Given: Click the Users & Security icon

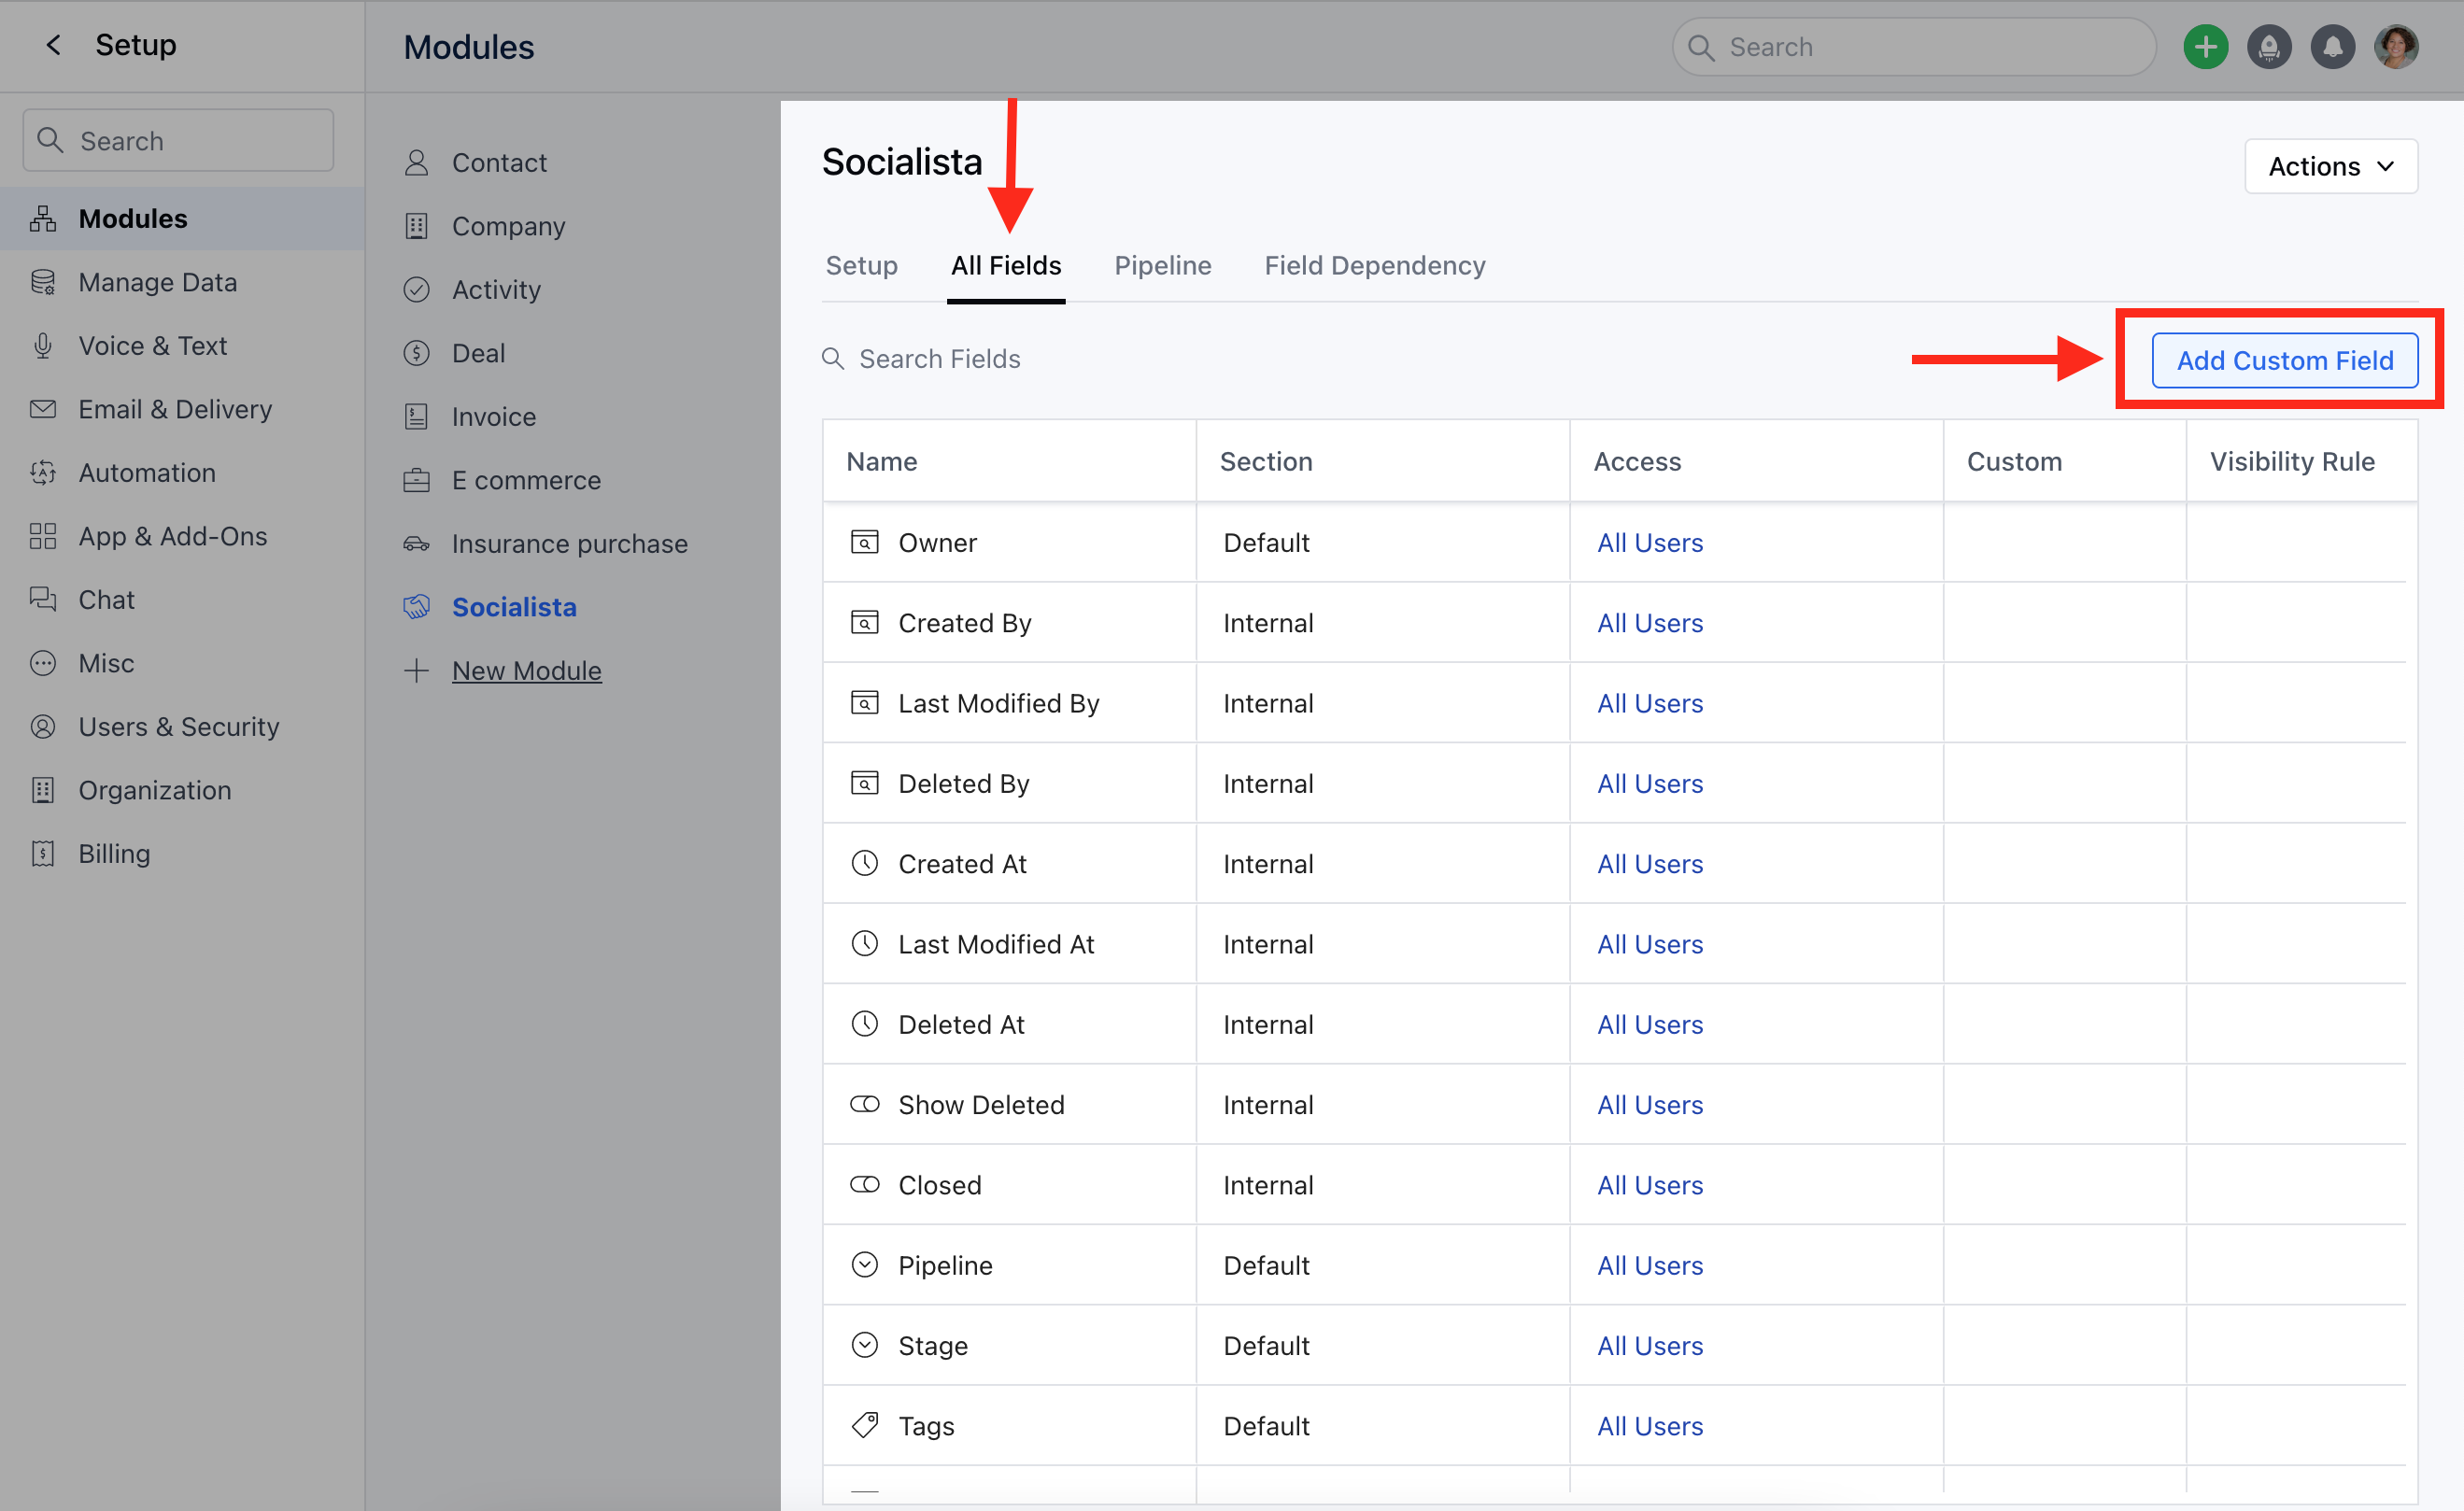Looking at the screenshot, I should [x=43, y=726].
